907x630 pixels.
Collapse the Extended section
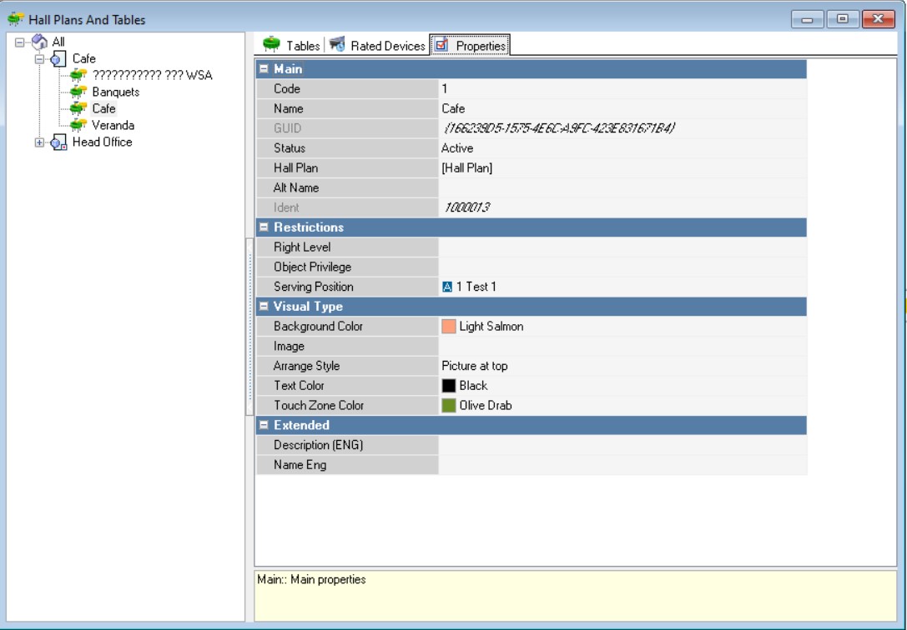tap(264, 425)
